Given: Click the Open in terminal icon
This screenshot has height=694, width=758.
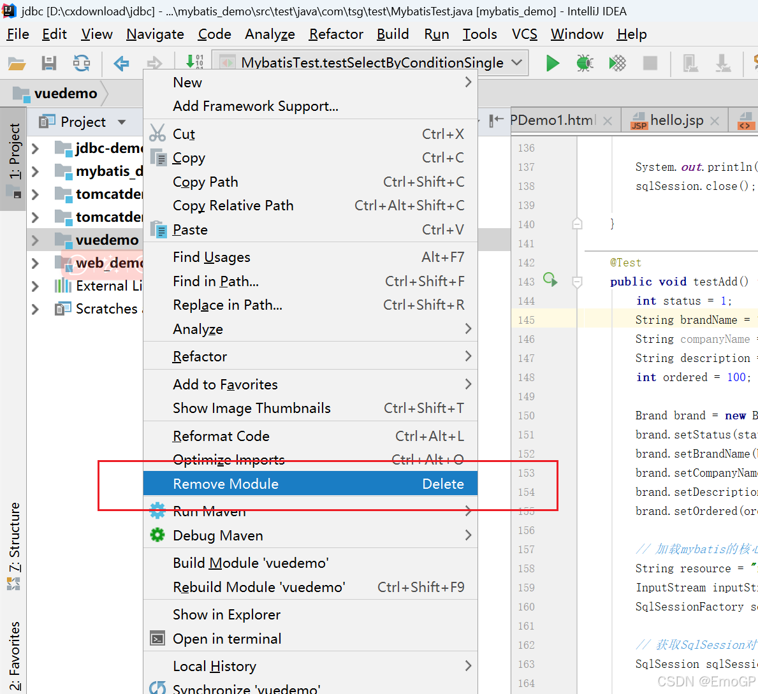Looking at the screenshot, I should pyautogui.click(x=157, y=639).
